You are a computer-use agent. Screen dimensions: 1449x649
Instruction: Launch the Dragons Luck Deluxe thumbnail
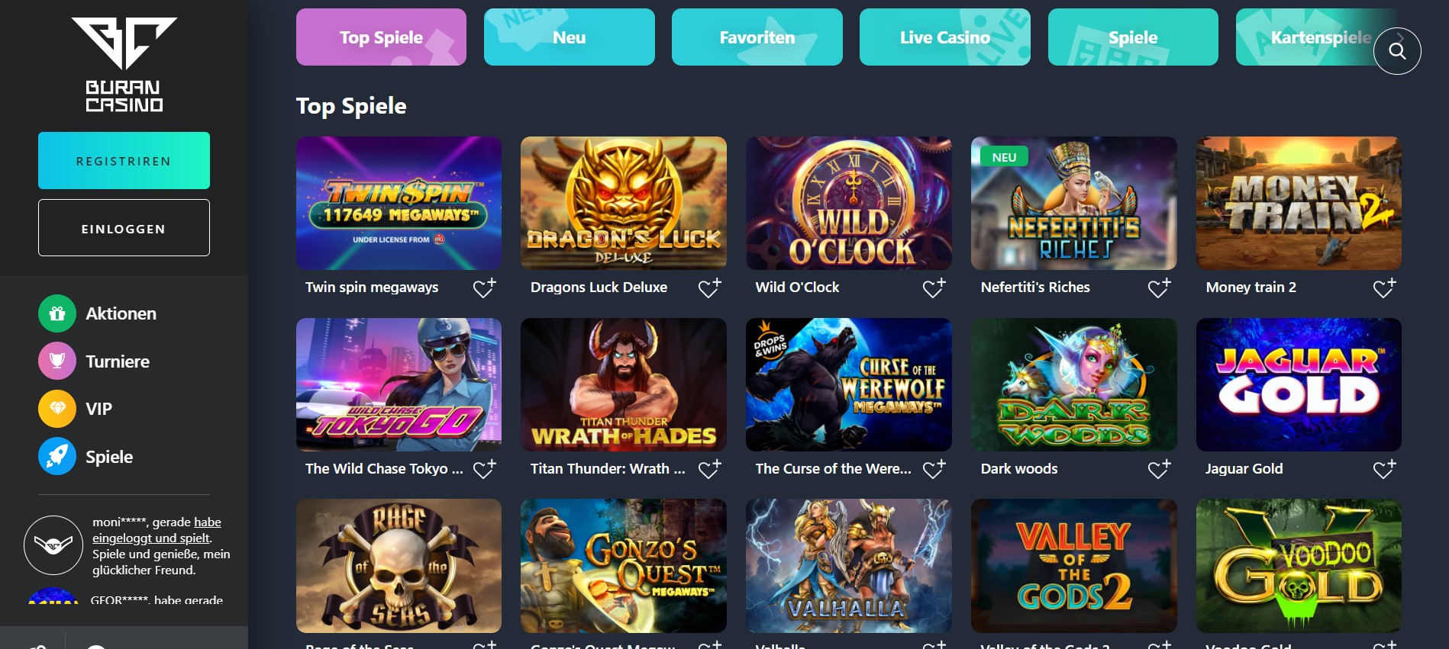point(624,203)
